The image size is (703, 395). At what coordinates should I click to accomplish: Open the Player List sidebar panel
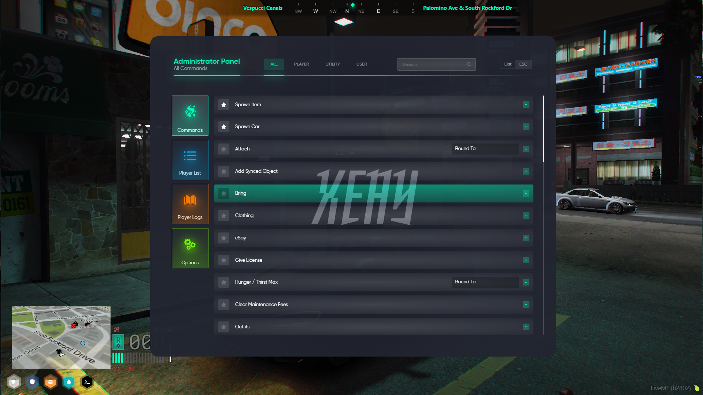(190, 160)
